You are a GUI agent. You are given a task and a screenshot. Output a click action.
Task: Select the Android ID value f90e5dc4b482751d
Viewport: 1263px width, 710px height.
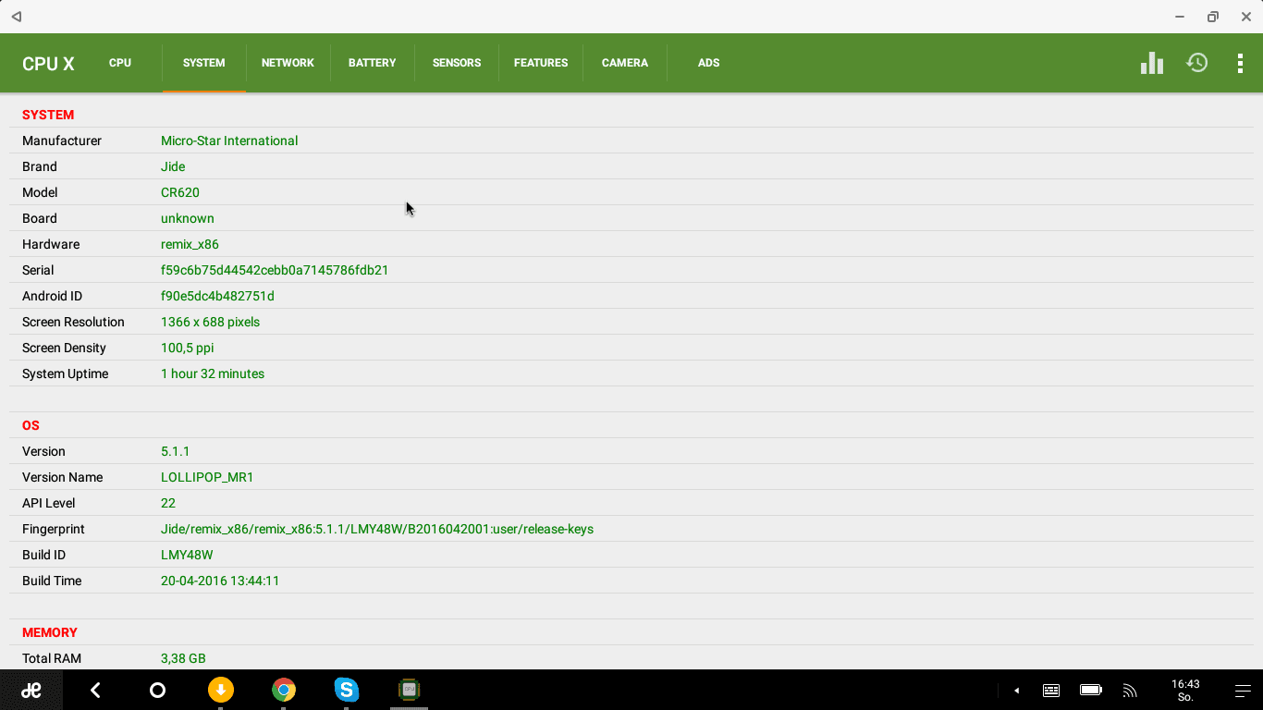pyautogui.click(x=217, y=296)
